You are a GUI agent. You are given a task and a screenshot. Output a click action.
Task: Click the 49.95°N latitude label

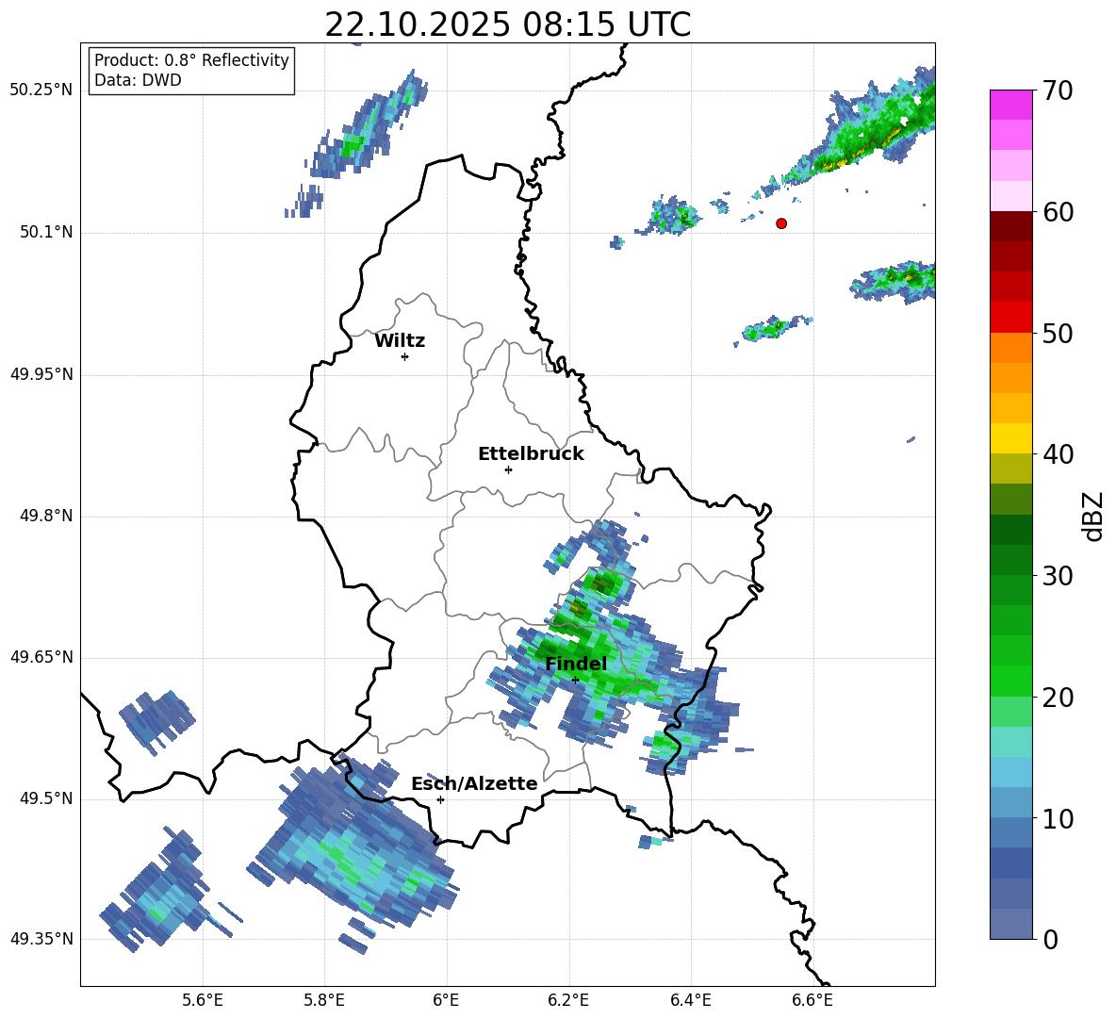41,374
